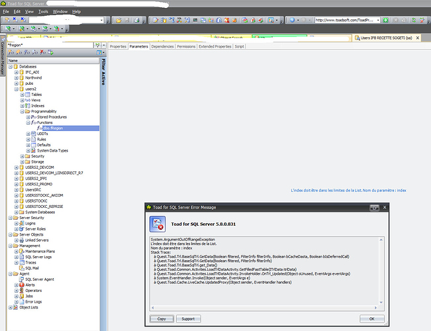431x331 pixels.
Task: Click the Error Logs icon
Action: pos(22,302)
